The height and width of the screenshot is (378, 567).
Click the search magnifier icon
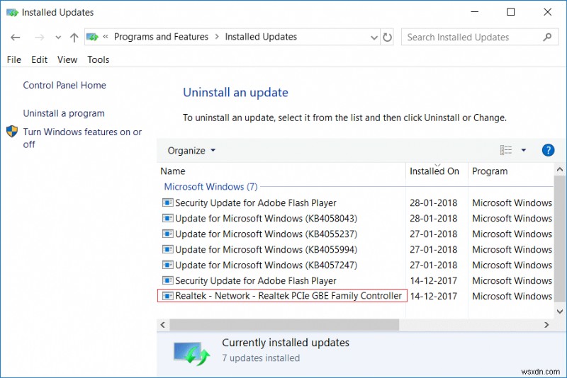tap(547, 37)
